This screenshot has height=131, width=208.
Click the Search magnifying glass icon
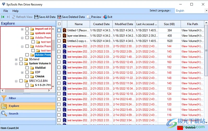click(4, 114)
